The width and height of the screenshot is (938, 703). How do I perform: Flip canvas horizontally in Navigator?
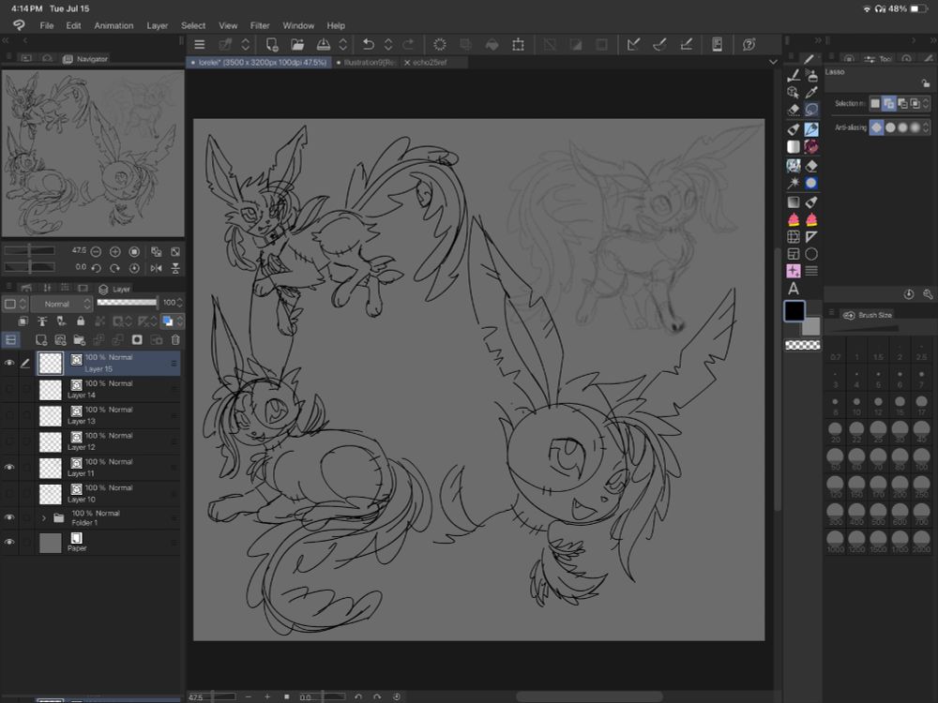[156, 268]
